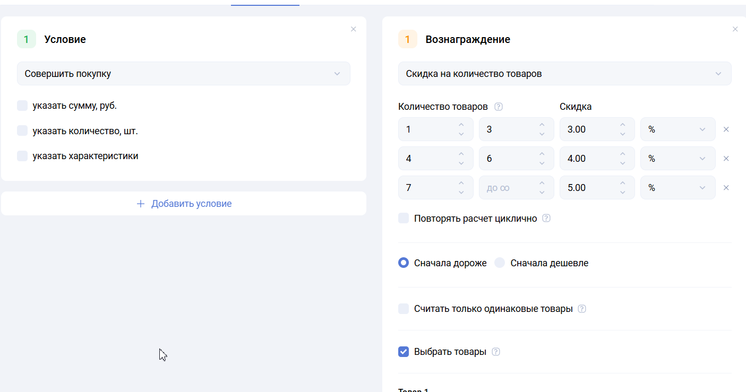Viewport: 746px width, 392px height.
Task: Open the % unit dropdown in first row
Action: click(x=678, y=129)
